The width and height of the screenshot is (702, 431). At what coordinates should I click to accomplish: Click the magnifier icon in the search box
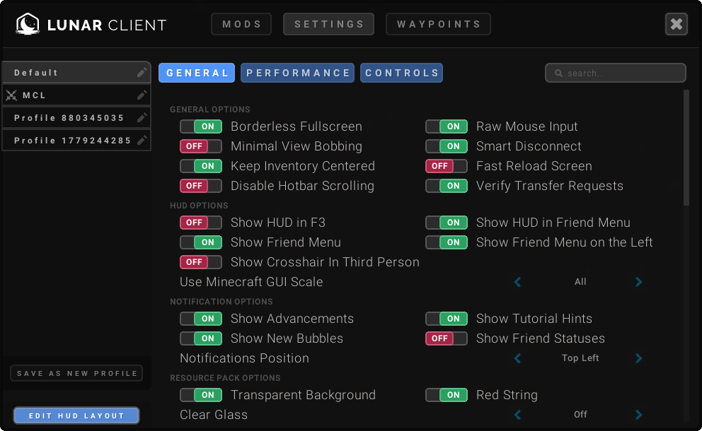point(558,73)
